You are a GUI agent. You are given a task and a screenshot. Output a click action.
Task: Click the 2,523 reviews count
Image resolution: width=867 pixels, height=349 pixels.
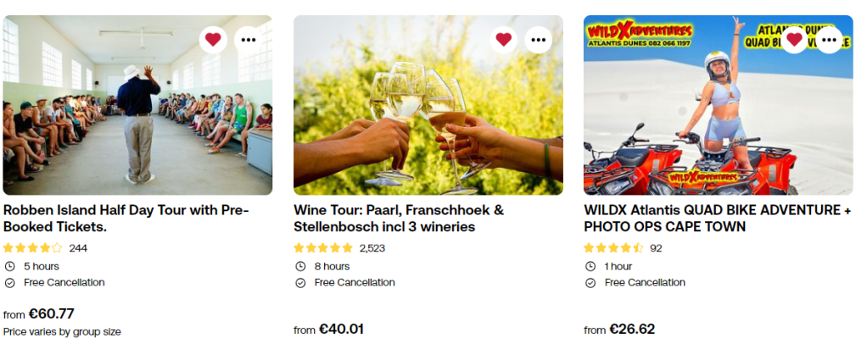click(x=372, y=248)
